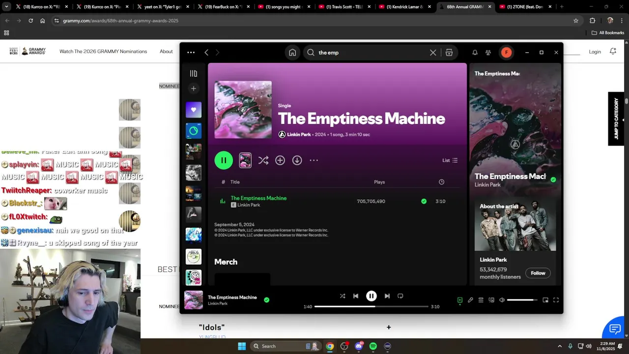Mute the Spotify volume
This screenshot has height=354, width=629.
tap(502, 300)
